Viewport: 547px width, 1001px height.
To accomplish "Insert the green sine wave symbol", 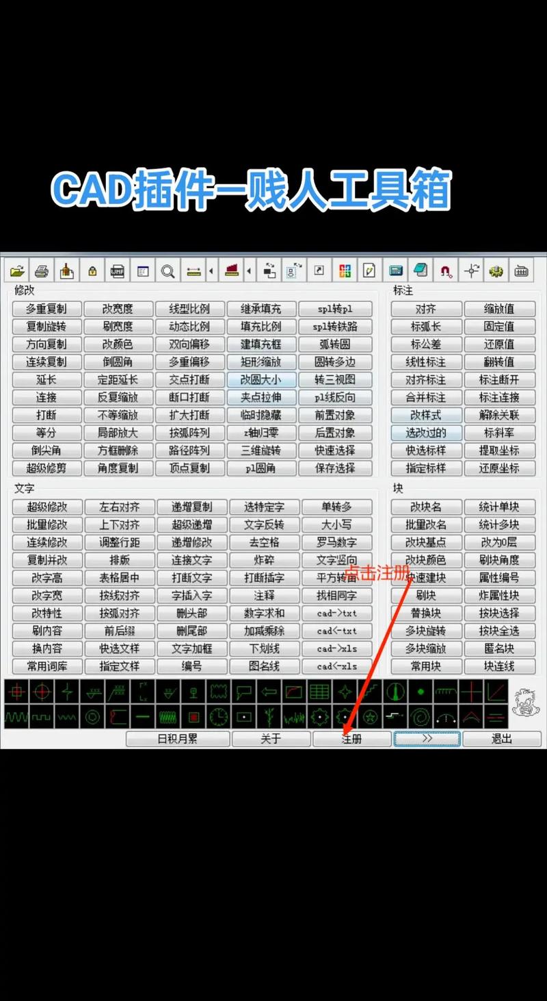I will [16, 717].
